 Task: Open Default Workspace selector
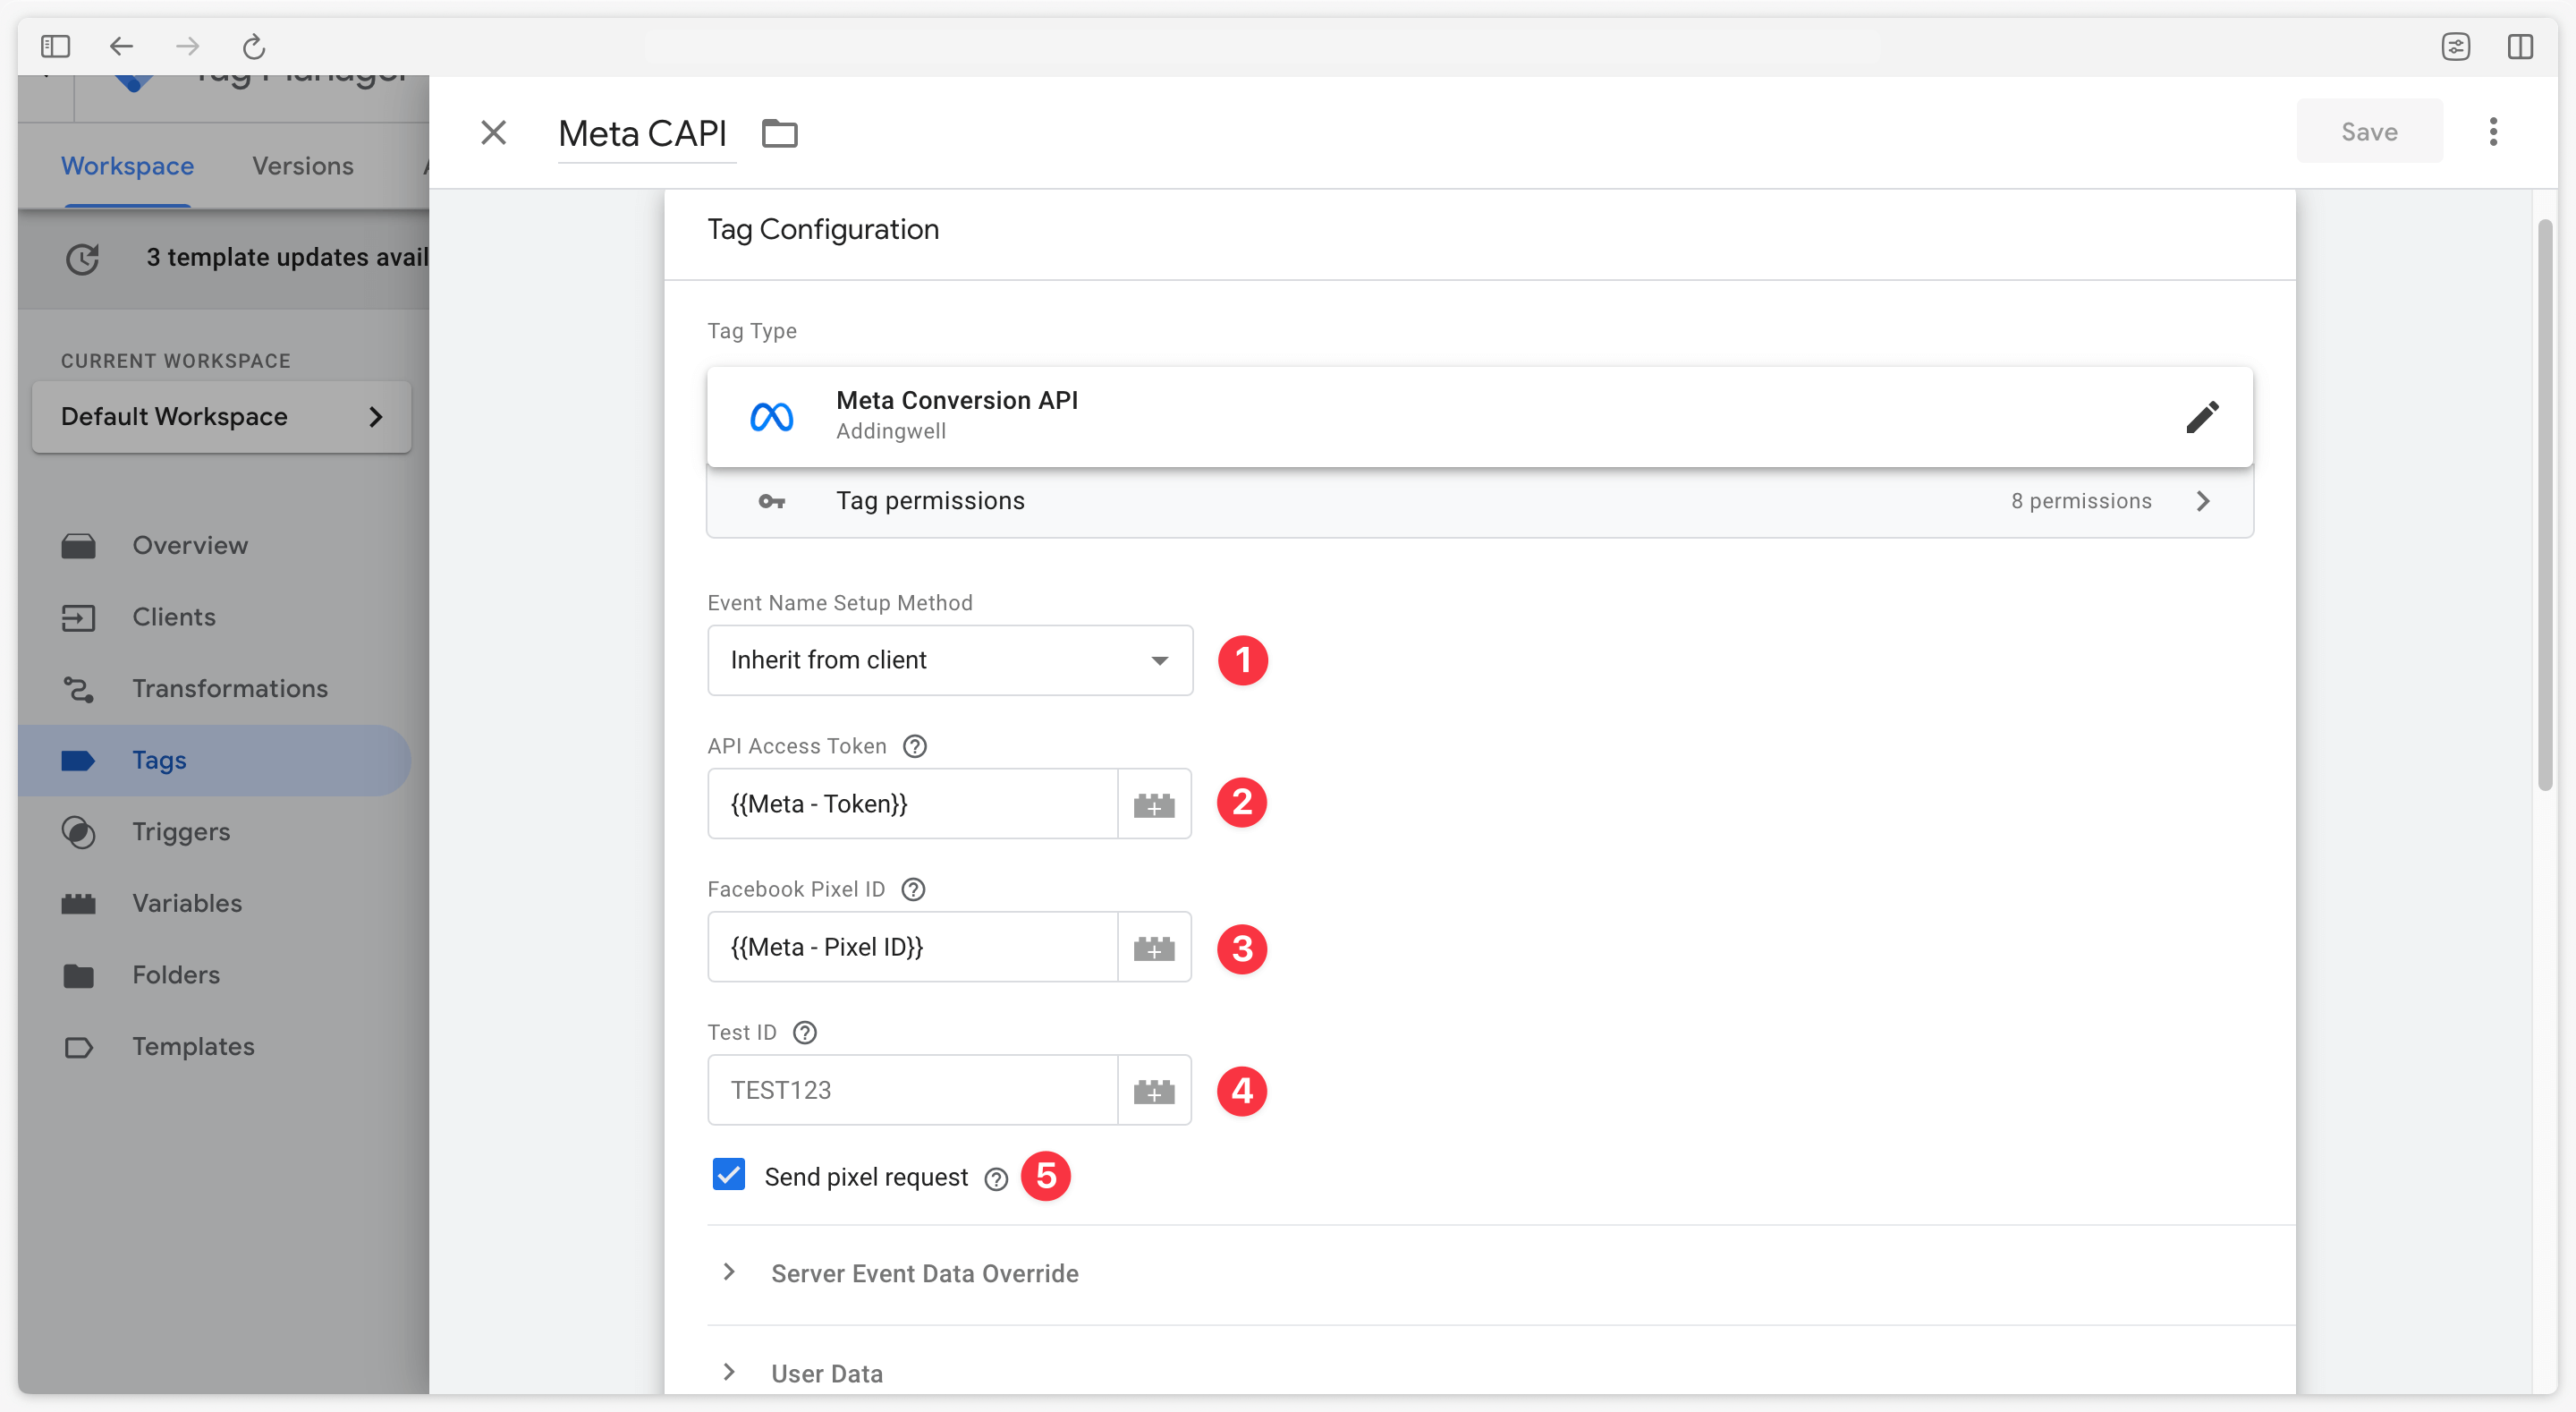point(221,417)
